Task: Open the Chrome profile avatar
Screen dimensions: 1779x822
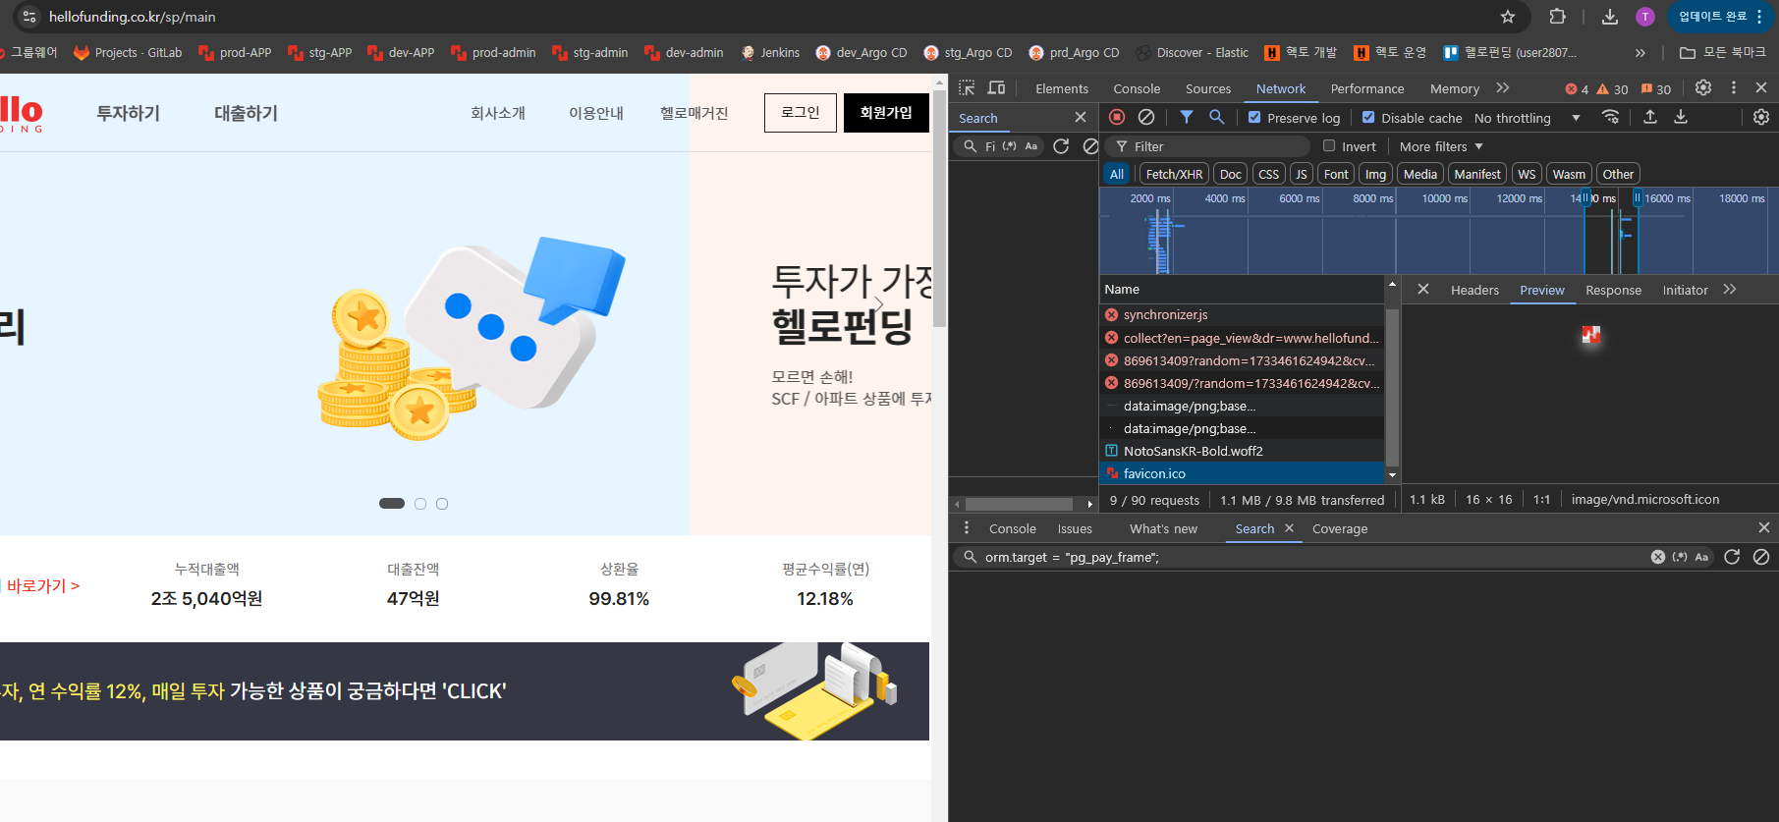Action: [x=1645, y=17]
